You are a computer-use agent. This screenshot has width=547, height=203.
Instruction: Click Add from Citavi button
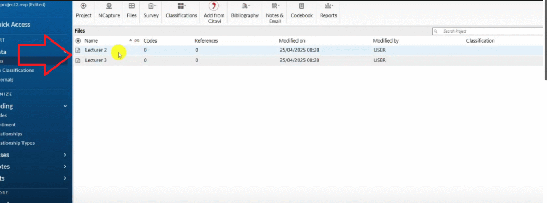pos(214,13)
